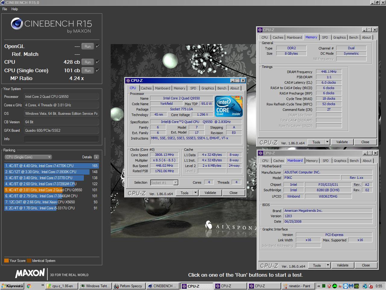
Task: Open Tools dropdown arrow in front CPU-Z
Action: [x=195, y=193]
